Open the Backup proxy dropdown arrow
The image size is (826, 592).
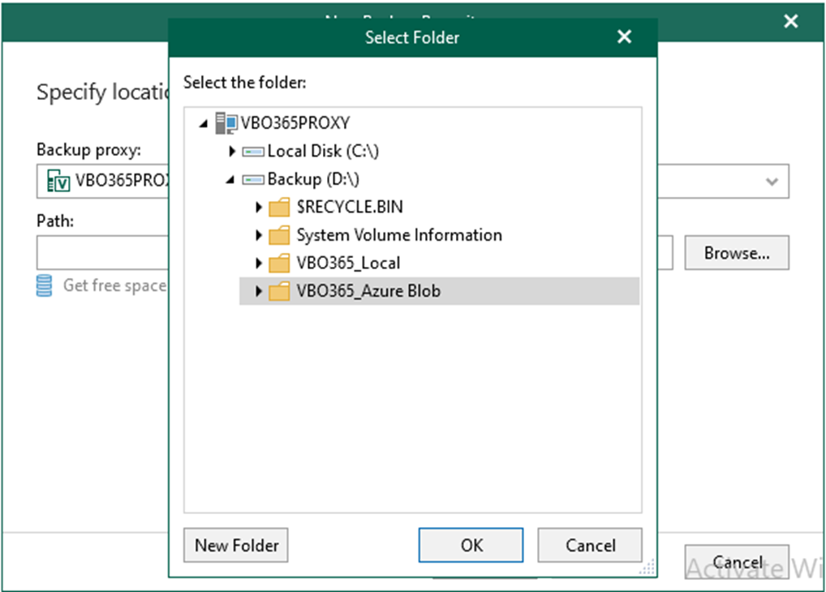click(772, 182)
